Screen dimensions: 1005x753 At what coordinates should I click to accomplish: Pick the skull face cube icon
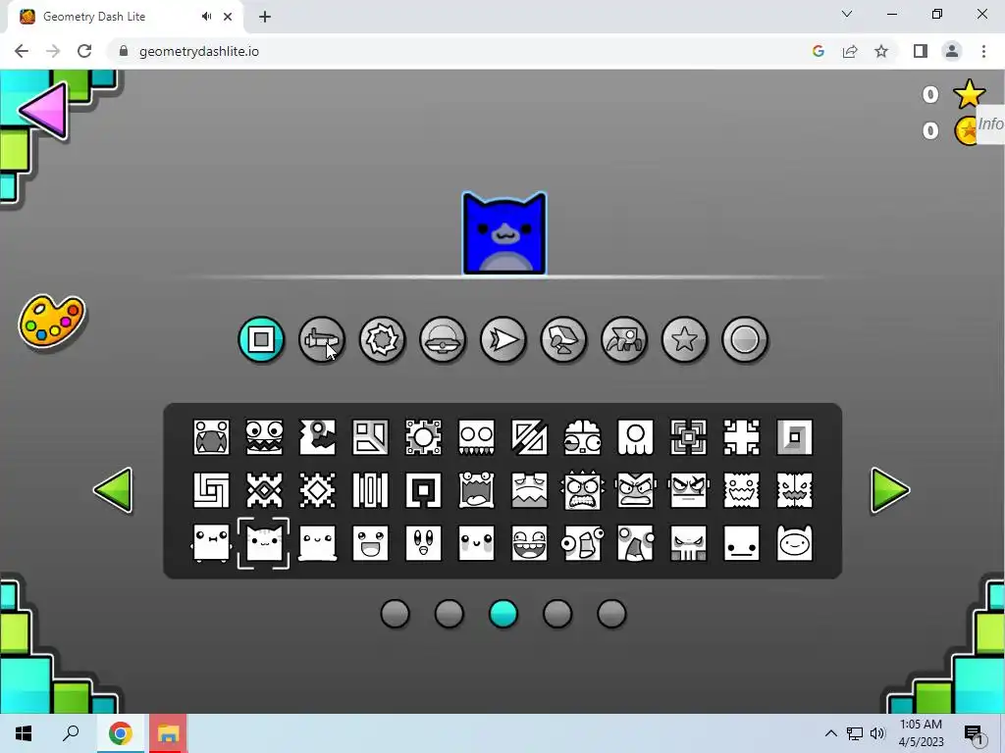[x=688, y=543]
